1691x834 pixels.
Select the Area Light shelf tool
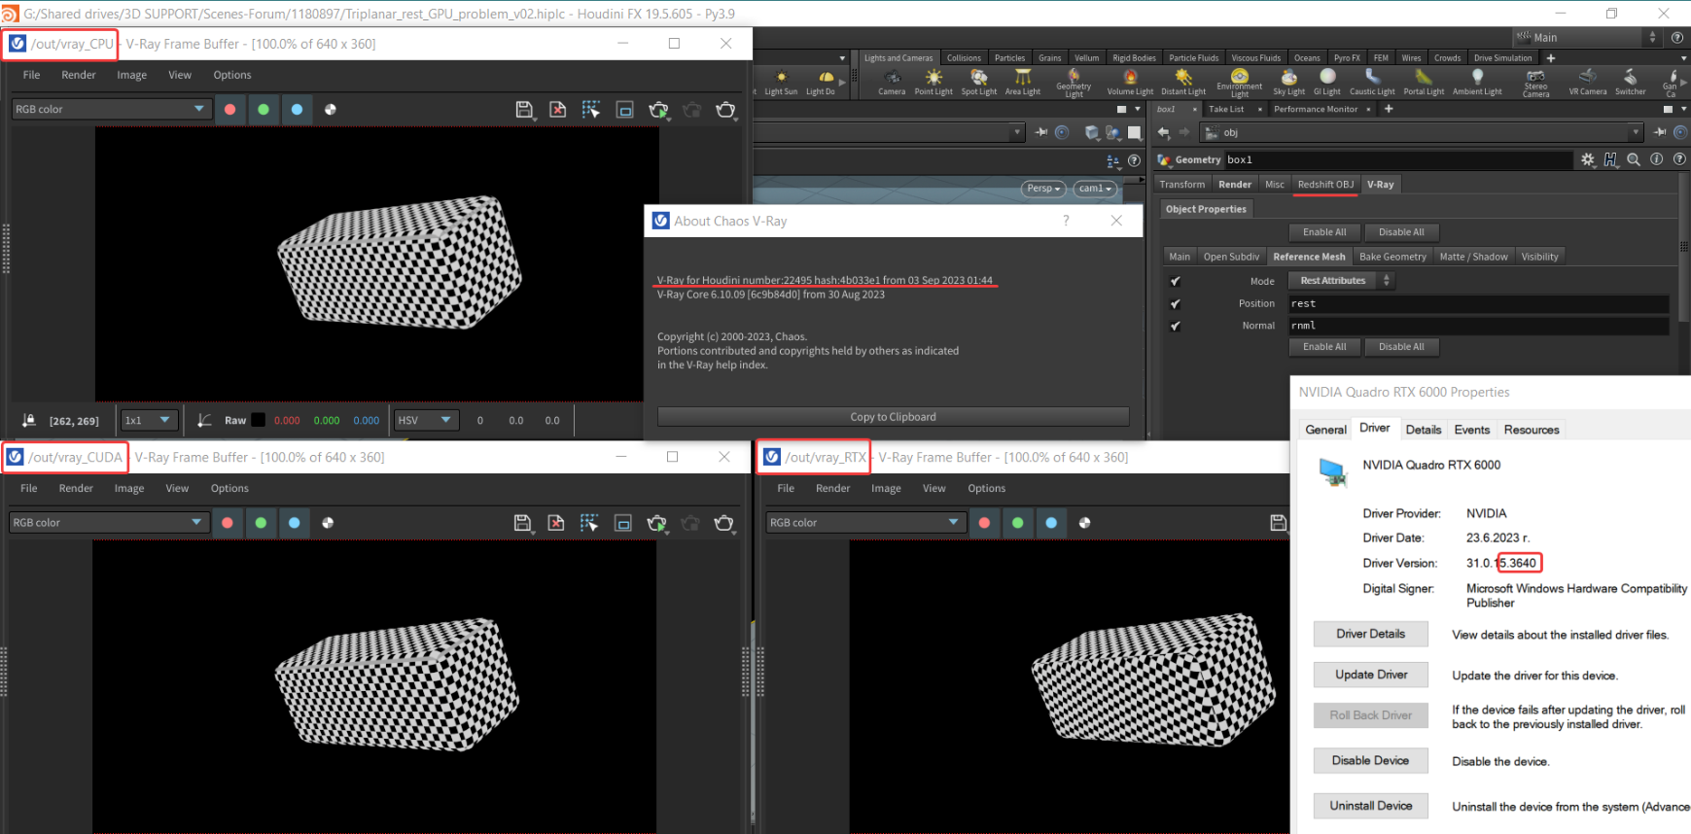(1023, 82)
